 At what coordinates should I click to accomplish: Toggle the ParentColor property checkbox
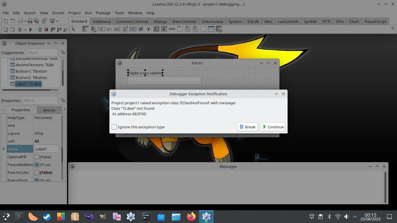37,172
